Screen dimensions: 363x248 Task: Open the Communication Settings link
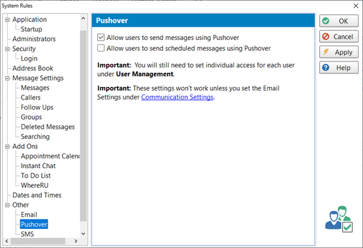177,97
